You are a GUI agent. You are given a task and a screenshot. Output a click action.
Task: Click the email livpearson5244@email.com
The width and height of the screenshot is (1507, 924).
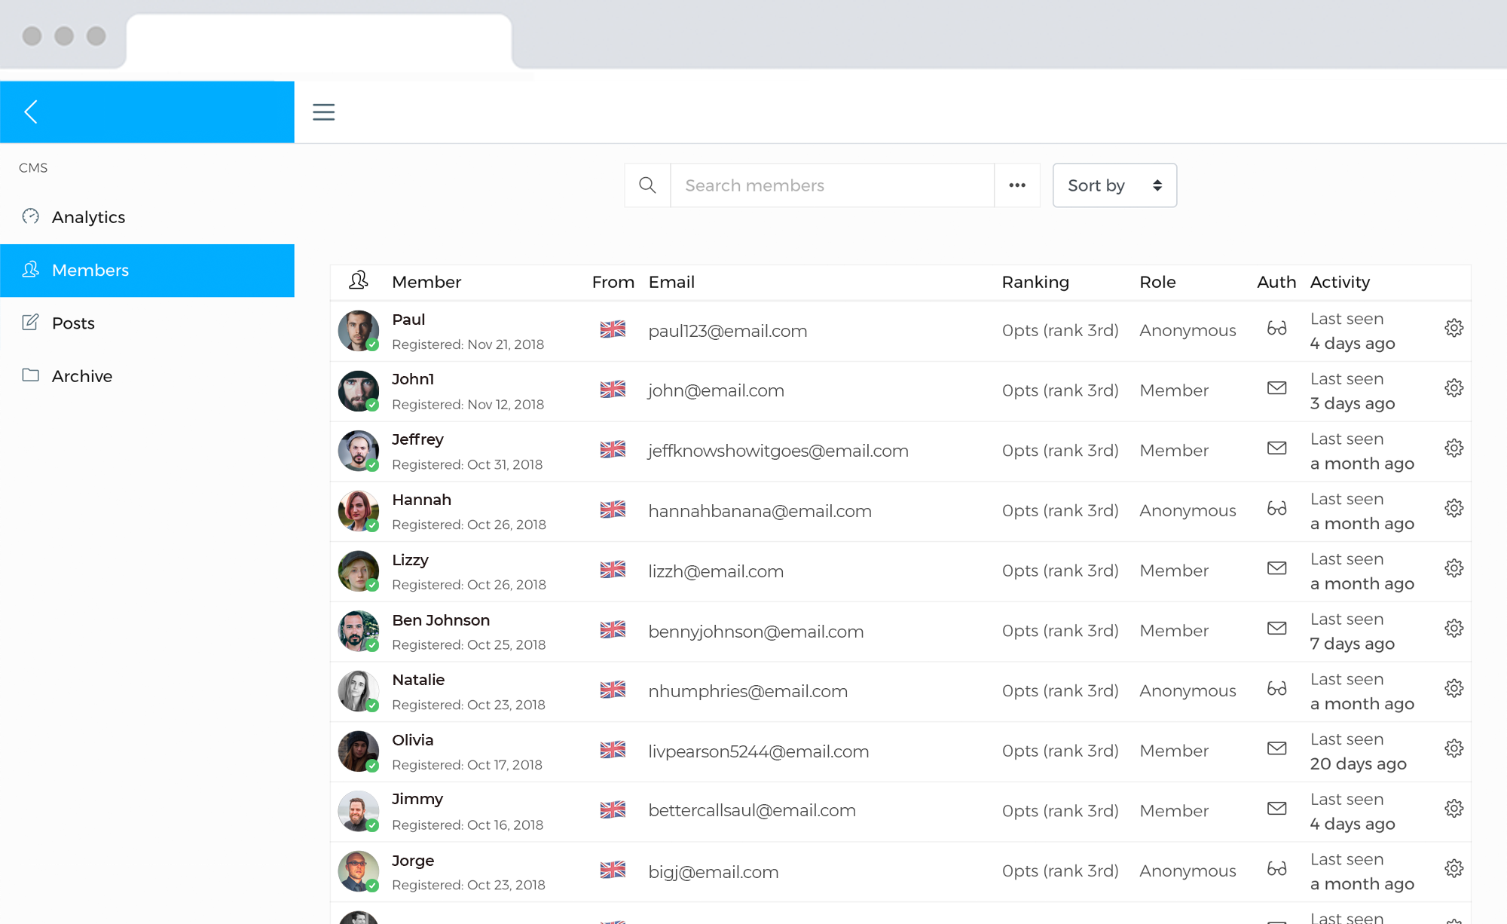point(758,751)
